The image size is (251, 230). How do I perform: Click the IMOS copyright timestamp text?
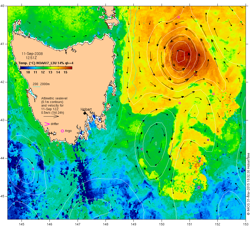248,184
